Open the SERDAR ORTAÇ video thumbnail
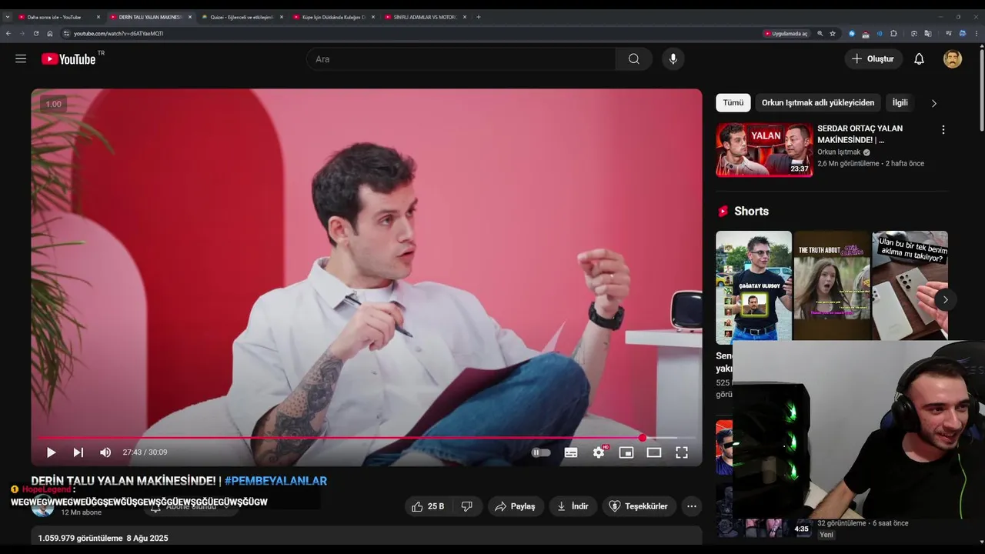 [764, 150]
